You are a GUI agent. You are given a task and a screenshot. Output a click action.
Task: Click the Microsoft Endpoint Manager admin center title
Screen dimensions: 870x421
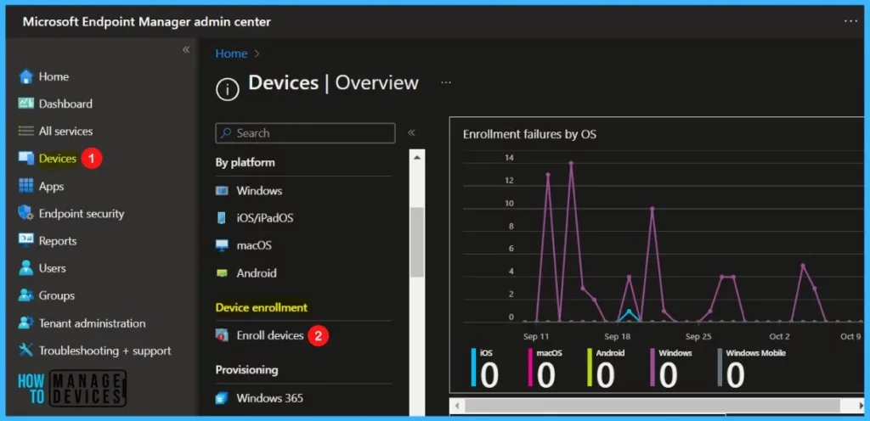point(146,22)
